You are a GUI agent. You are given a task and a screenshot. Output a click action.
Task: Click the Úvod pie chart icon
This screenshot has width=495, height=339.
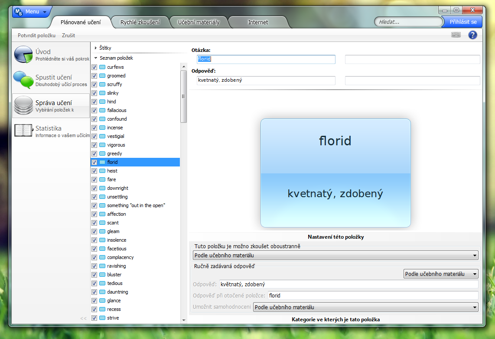(x=23, y=54)
